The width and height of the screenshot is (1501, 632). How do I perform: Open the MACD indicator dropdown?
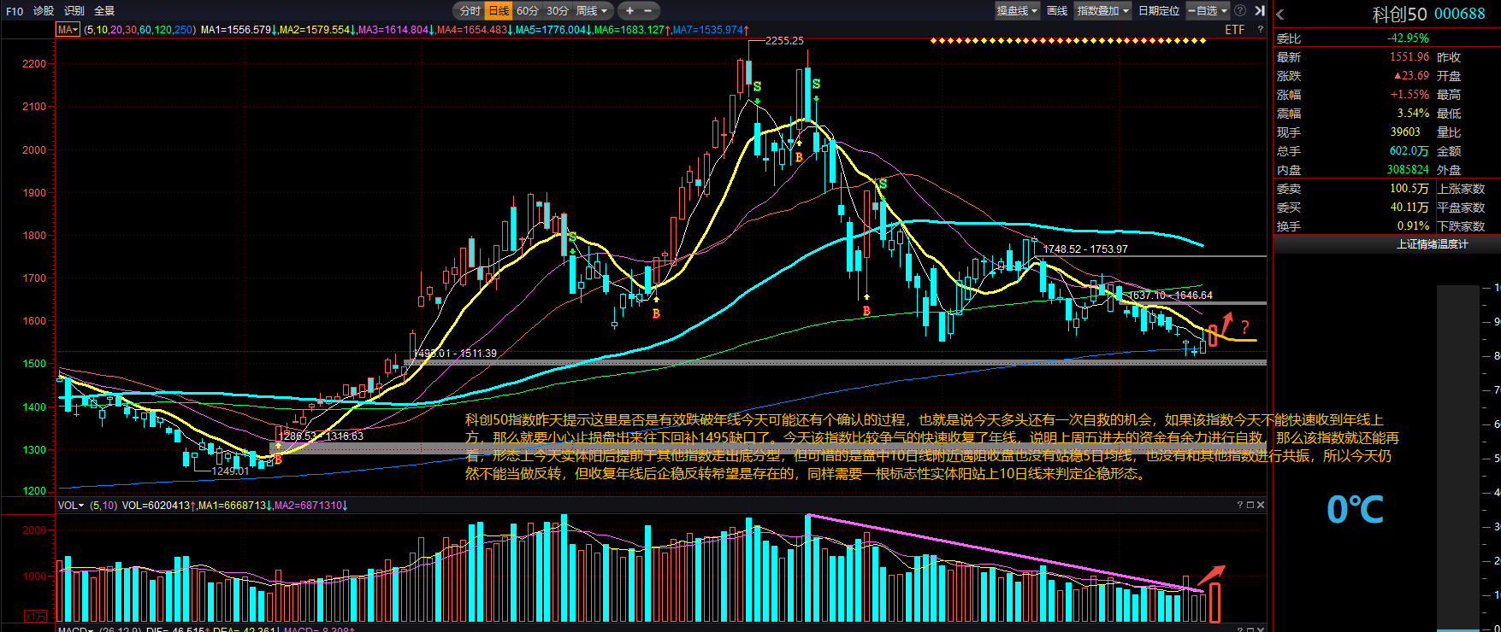click(76, 629)
